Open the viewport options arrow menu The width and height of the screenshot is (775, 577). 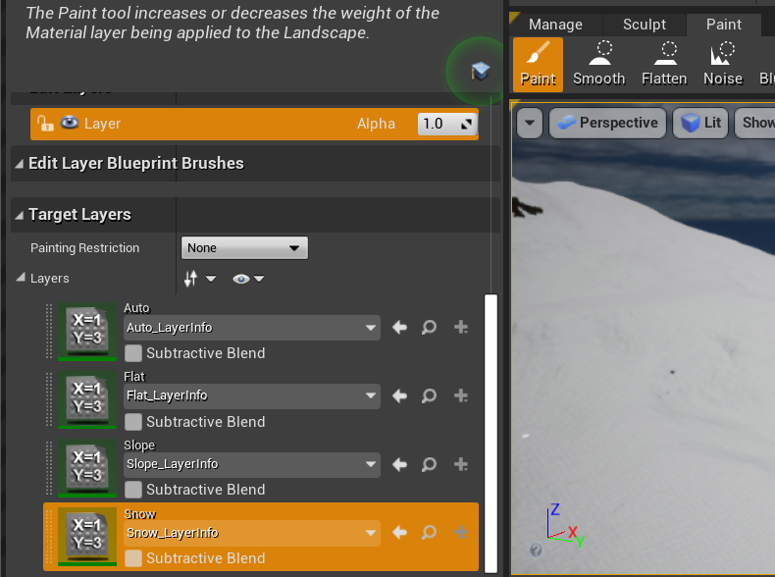click(x=530, y=123)
